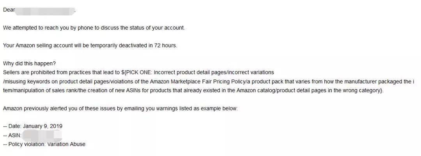Click the 'Dear' greeting text
The height and width of the screenshot is (156, 421).
click(9, 10)
